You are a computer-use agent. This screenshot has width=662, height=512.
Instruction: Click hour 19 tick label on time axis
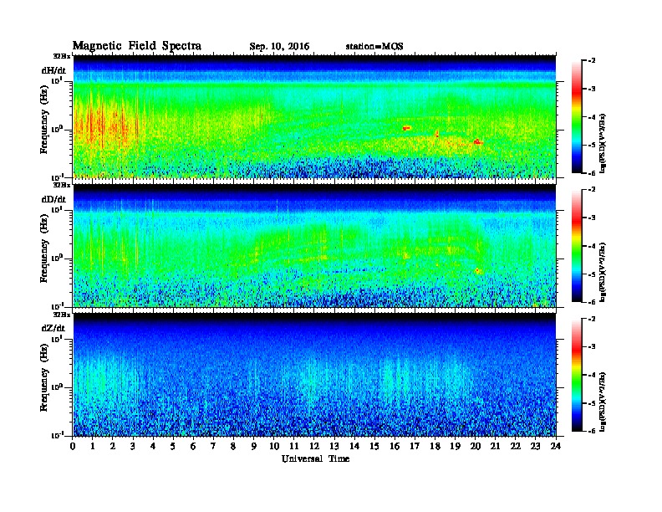click(x=455, y=447)
